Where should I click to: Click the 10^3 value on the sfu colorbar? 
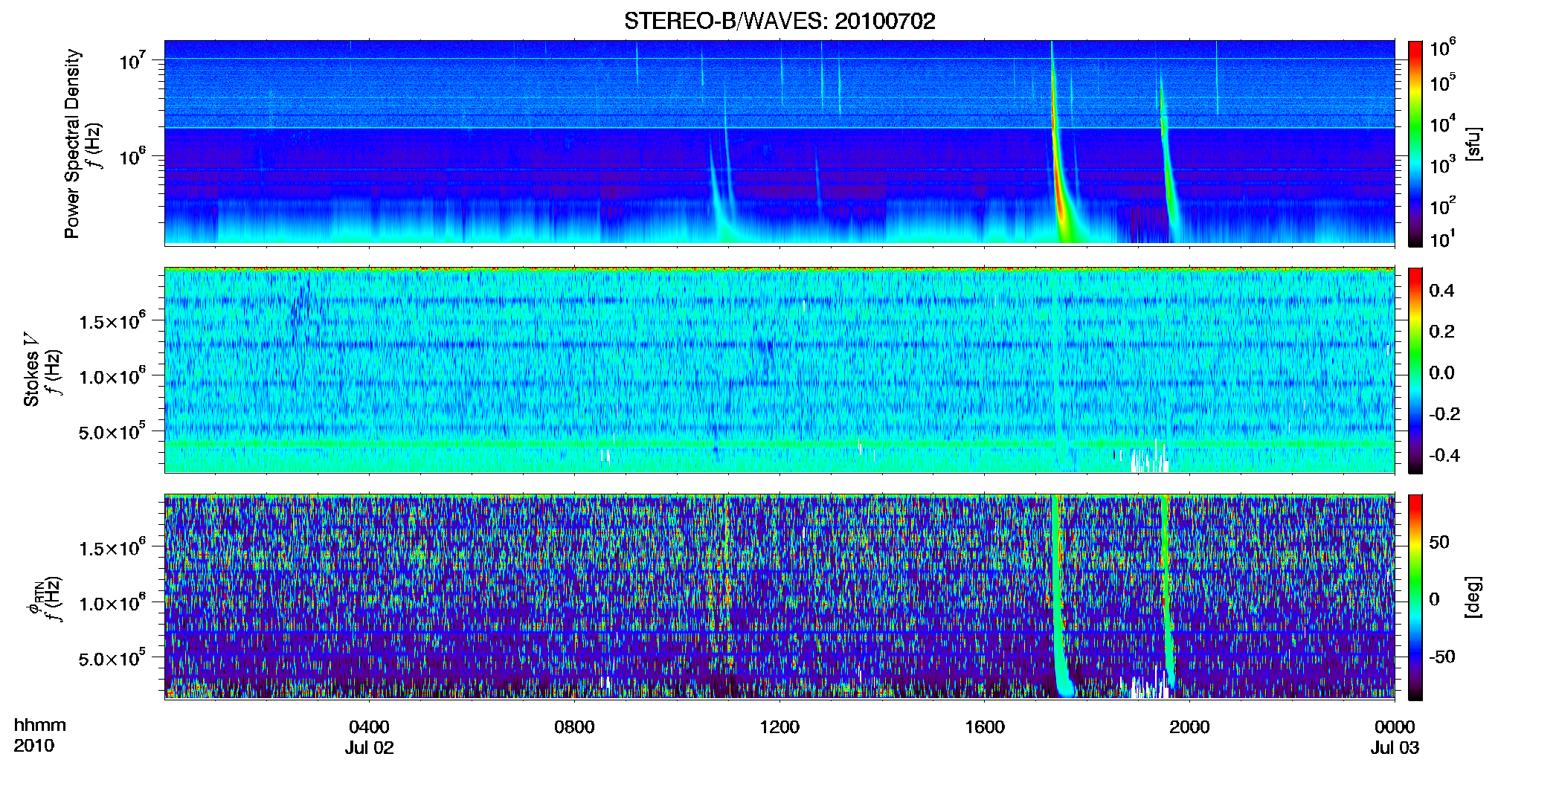point(1443,164)
